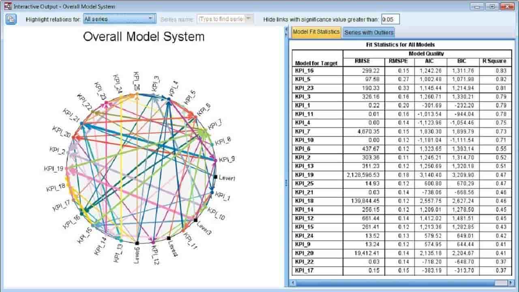Click the vertical scrollbar beside the fit table
Image resolution: width=519 pixels, height=292 pixels.
point(515,162)
